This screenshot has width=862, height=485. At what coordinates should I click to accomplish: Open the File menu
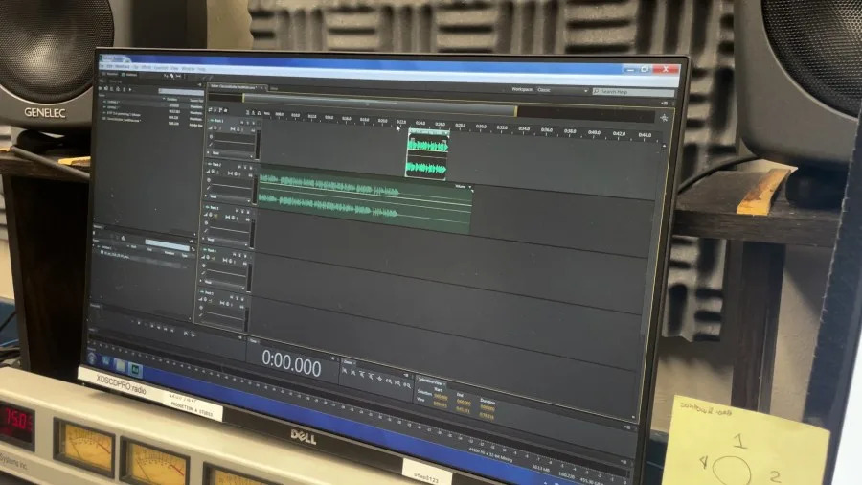tap(102, 66)
